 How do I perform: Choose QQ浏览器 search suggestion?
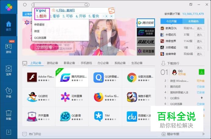coord(40,38)
